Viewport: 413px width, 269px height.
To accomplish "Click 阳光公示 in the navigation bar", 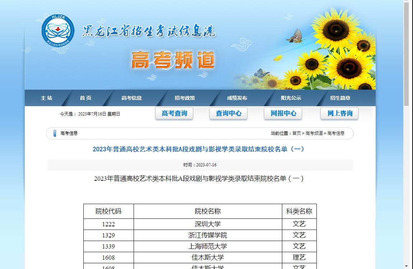I will tap(291, 98).
